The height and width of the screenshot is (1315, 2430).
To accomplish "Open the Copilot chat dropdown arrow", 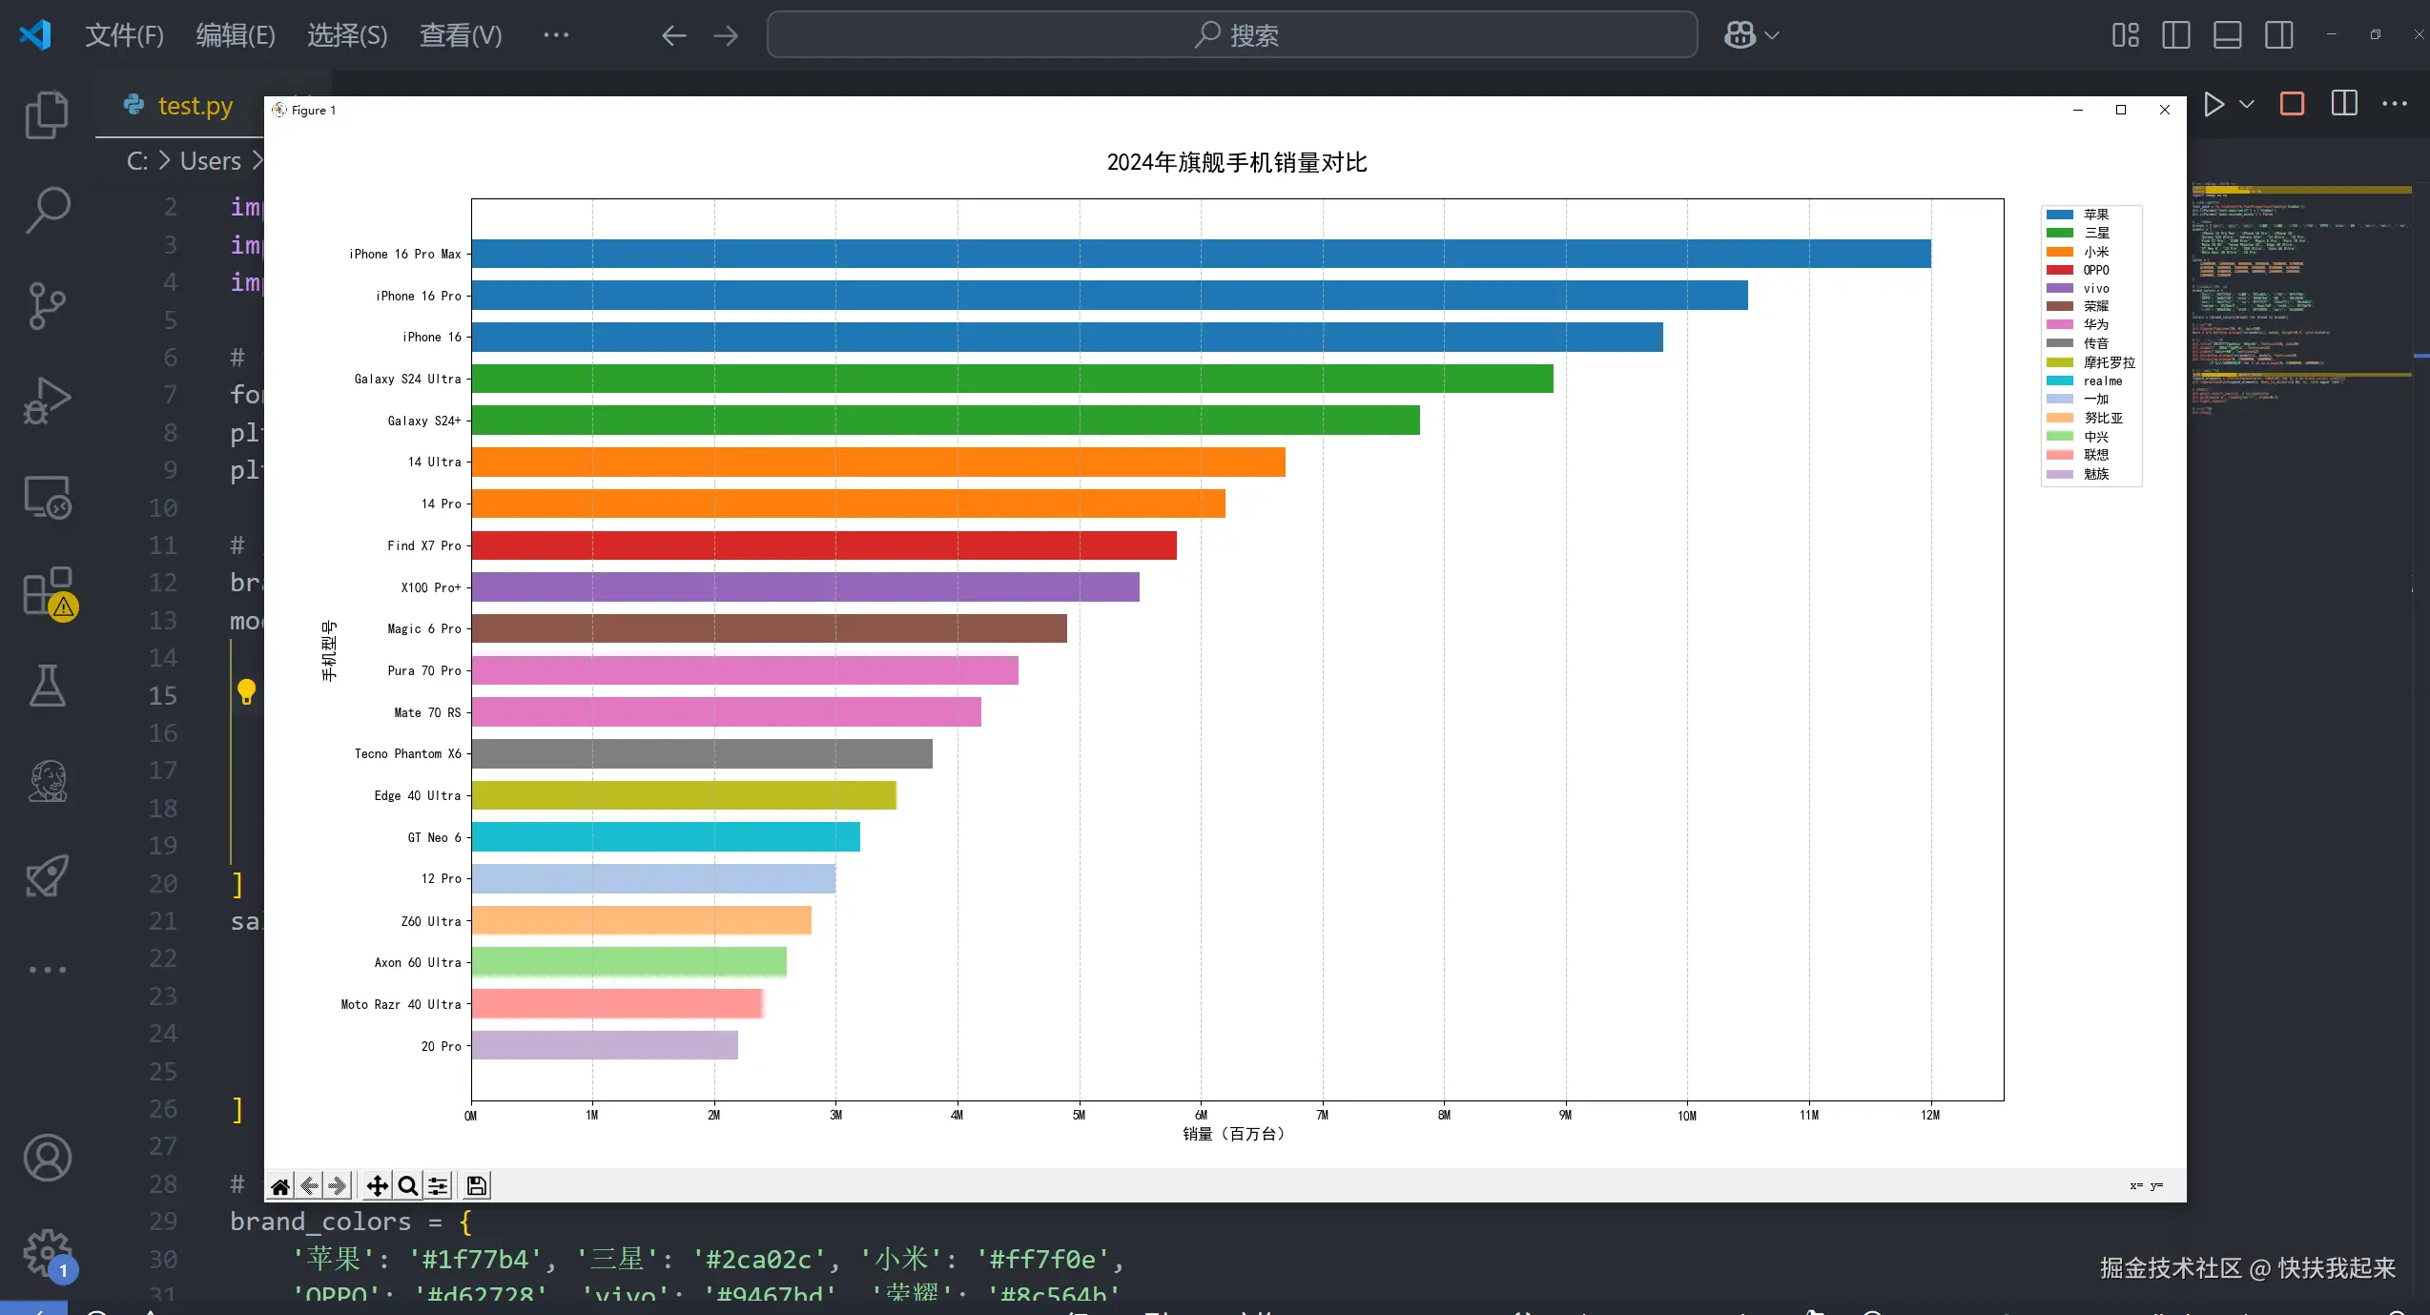I will click(x=1773, y=35).
